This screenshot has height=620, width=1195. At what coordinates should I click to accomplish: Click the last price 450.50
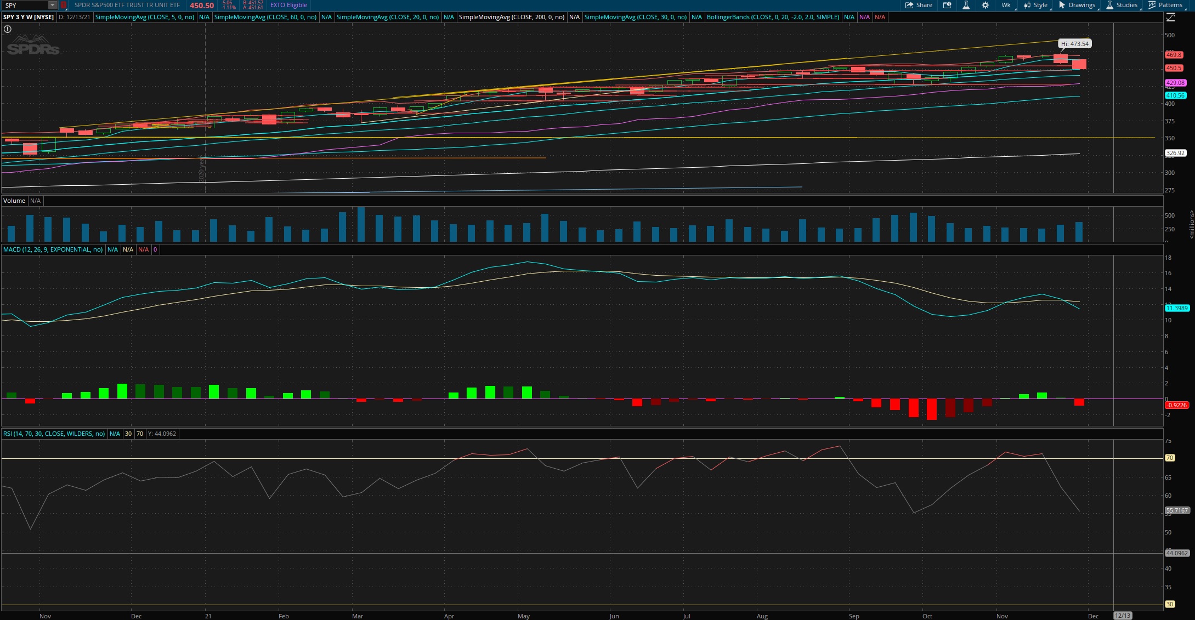point(202,5)
